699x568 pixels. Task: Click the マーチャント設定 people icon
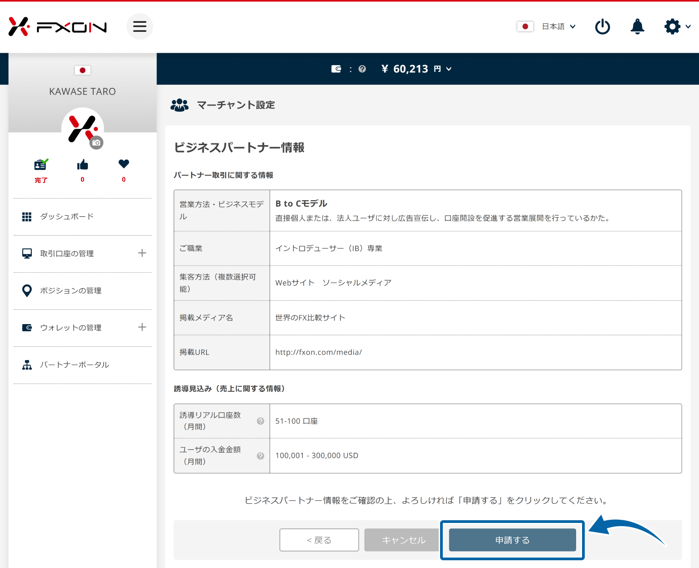pos(179,105)
